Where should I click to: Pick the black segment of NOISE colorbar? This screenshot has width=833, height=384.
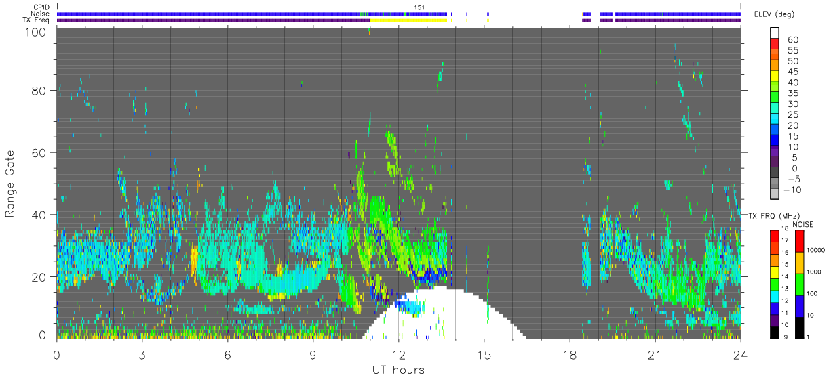click(x=798, y=328)
